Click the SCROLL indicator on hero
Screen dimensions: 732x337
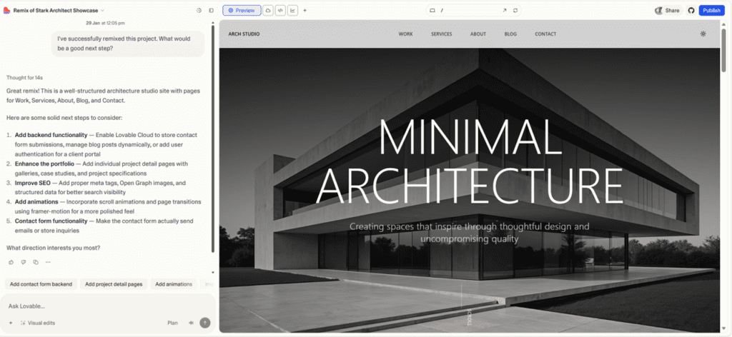469,316
